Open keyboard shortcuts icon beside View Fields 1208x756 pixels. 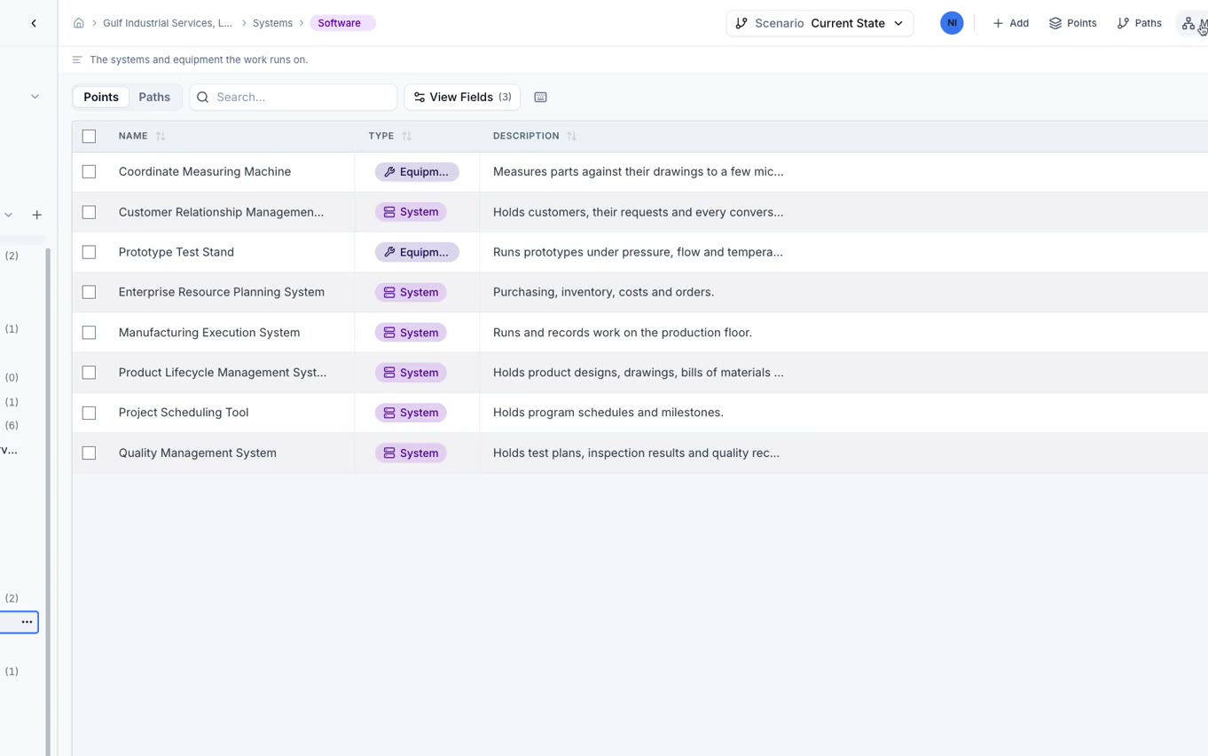point(541,97)
